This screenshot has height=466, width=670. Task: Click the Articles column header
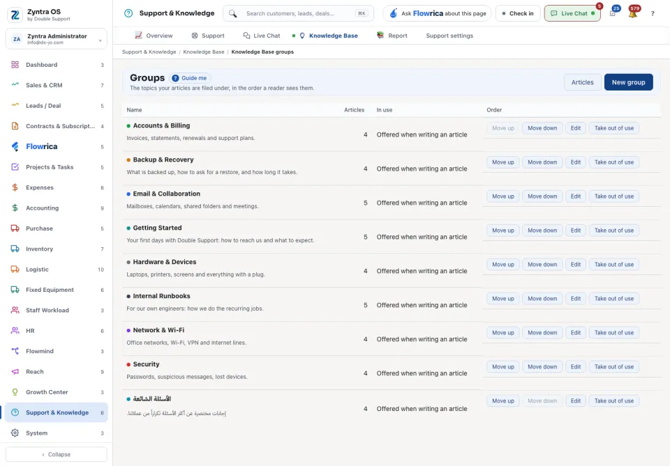tap(354, 109)
